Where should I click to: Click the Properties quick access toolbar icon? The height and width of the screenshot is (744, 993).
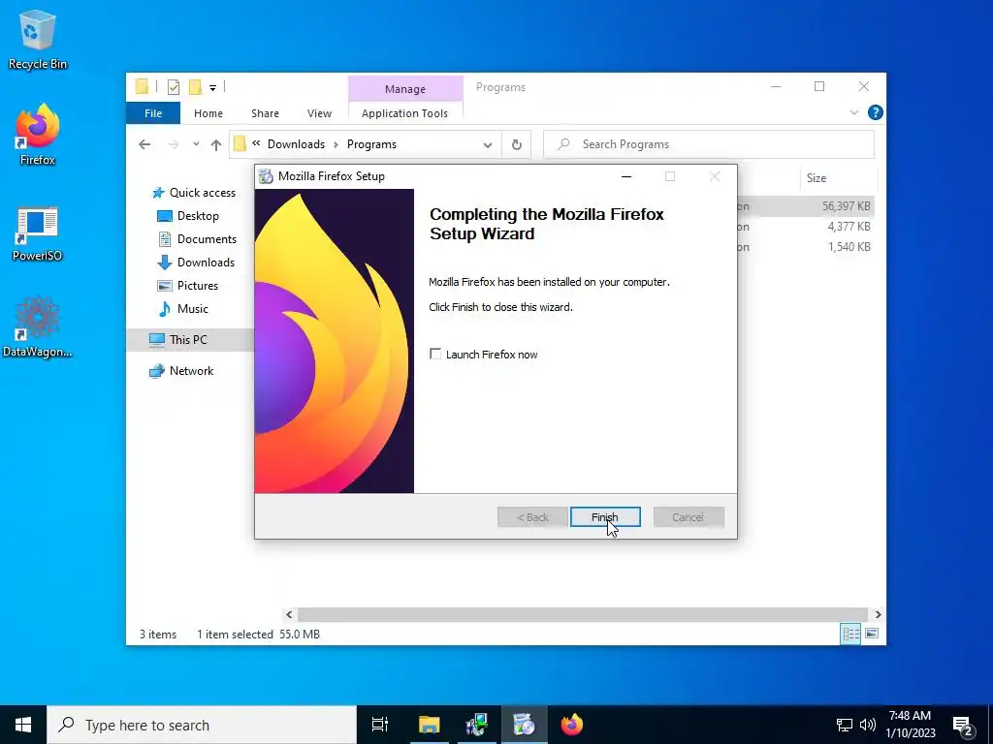[174, 87]
